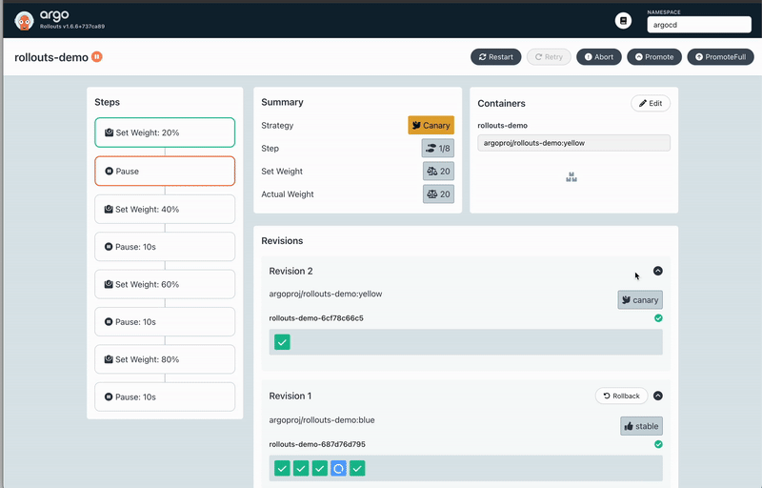Screen dimensions: 762x488
Task: Click the Revision 2 healthy status checkmark
Action: 658,318
